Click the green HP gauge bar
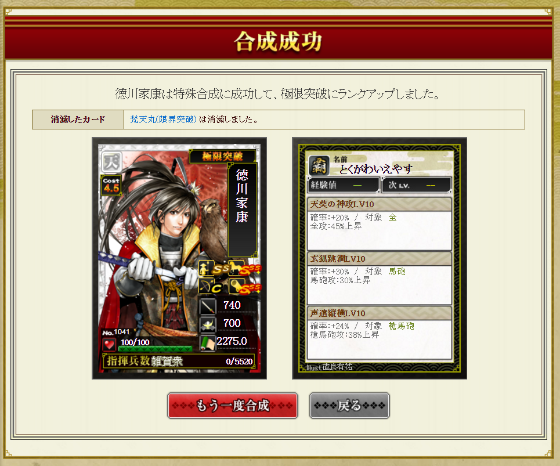The height and width of the screenshot is (466, 560). tap(156, 349)
